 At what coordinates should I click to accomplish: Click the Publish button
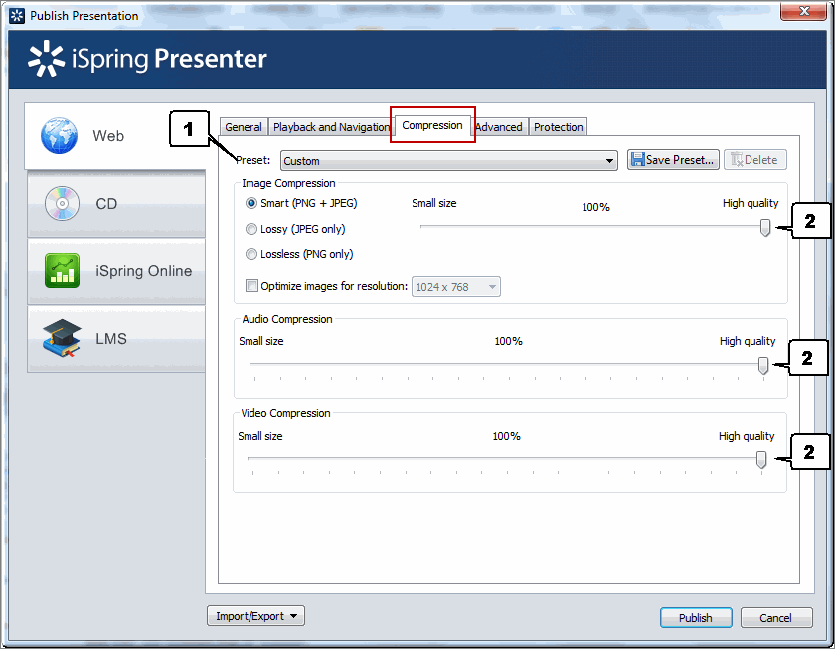[696, 618]
